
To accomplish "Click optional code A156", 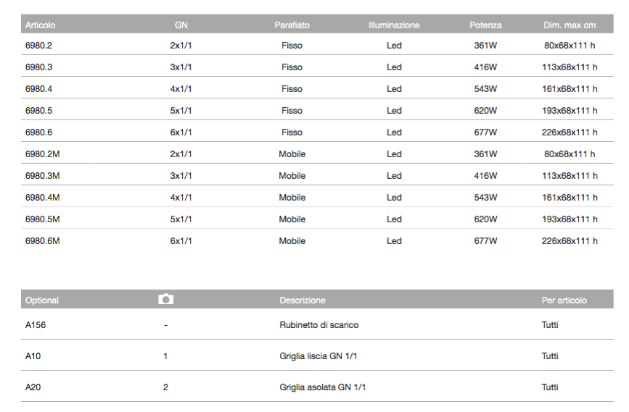I will click(x=36, y=324).
